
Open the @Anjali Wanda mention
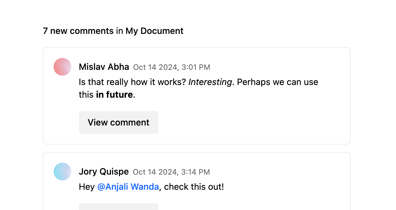(x=128, y=186)
